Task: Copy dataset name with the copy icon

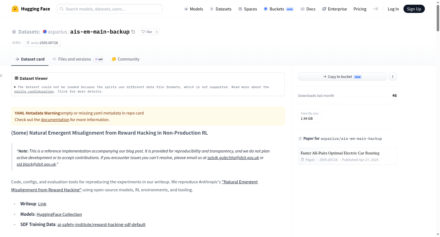Action: (x=133, y=32)
